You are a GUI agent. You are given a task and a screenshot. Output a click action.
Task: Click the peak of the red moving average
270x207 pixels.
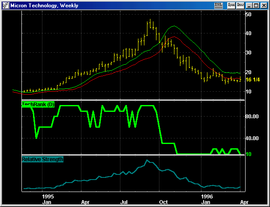point(174,37)
